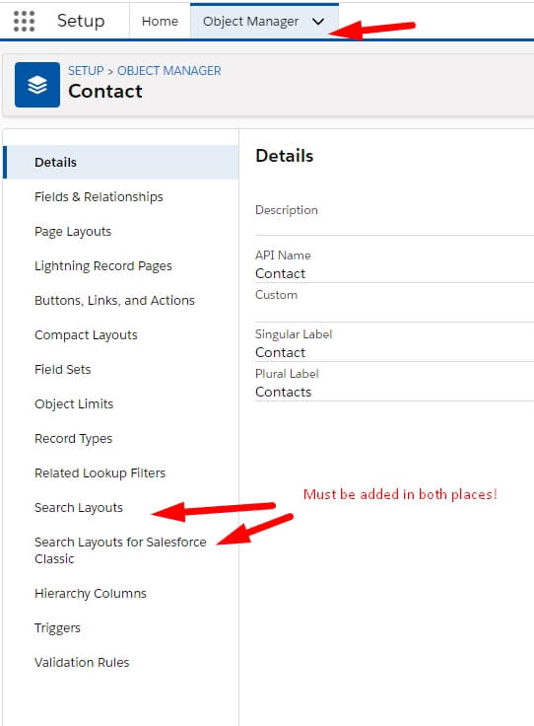This screenshot has width=534, height=726.
Task: Check Object Limits
Action: (74, 403)
